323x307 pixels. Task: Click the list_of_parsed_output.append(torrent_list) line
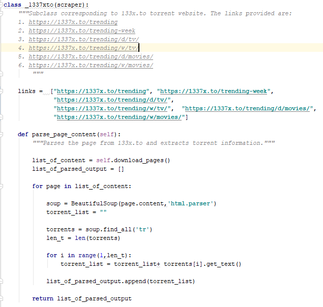pyautogui.click(x=121, y=282)
